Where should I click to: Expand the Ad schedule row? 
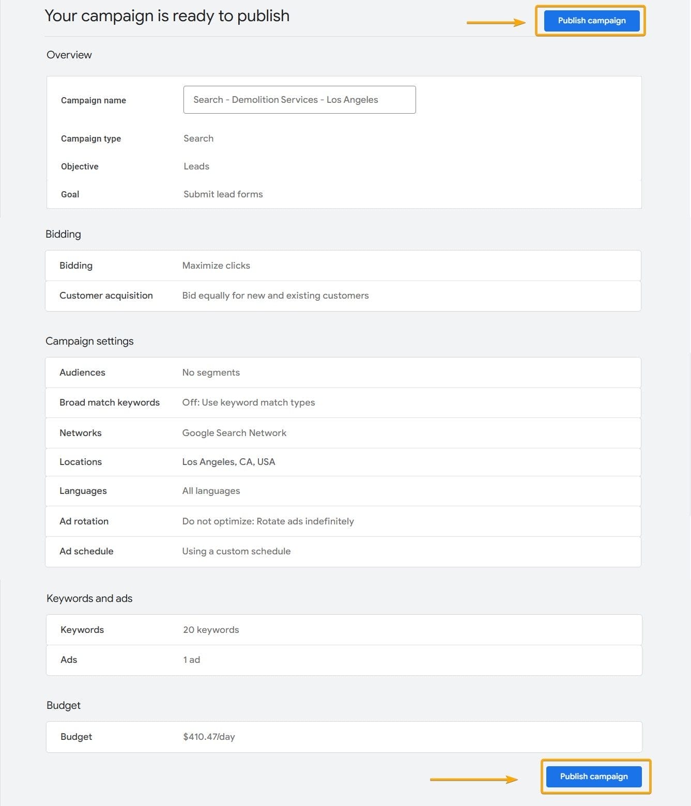tap(343, 551)
